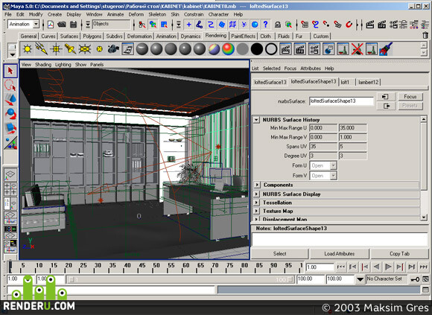Click the red green blue ramp shader ball
Screen dimensions: 432x315
tap(228, 49)
